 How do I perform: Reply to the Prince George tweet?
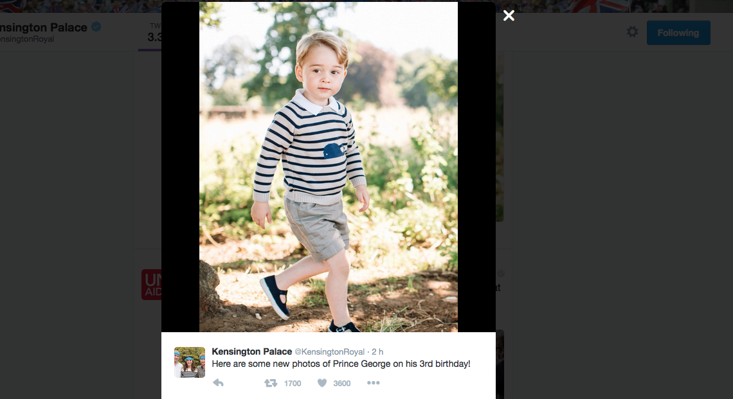pos(218,383)
